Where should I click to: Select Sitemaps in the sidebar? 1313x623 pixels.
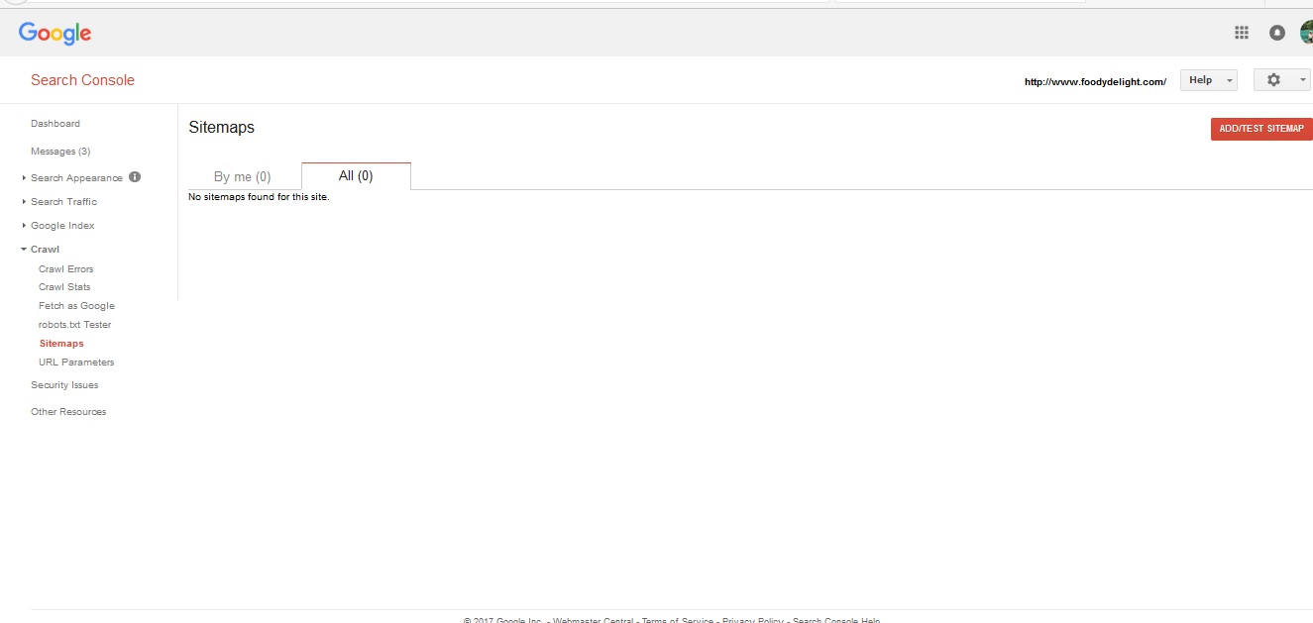point(61,344)
